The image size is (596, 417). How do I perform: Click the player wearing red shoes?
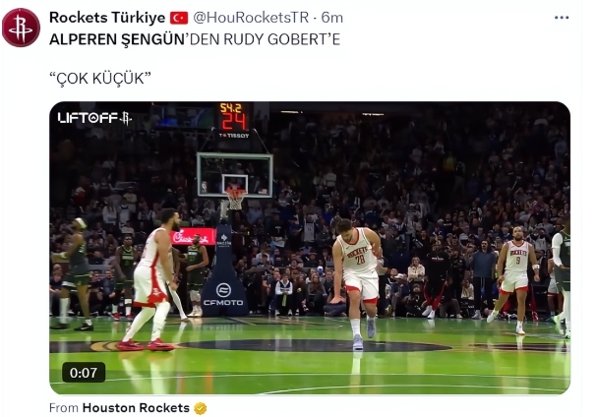pos(150,279)
